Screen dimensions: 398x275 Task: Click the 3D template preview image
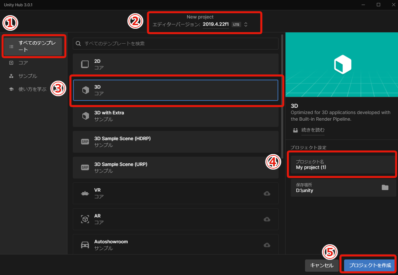pyautogui.click(x=342, y=64)
